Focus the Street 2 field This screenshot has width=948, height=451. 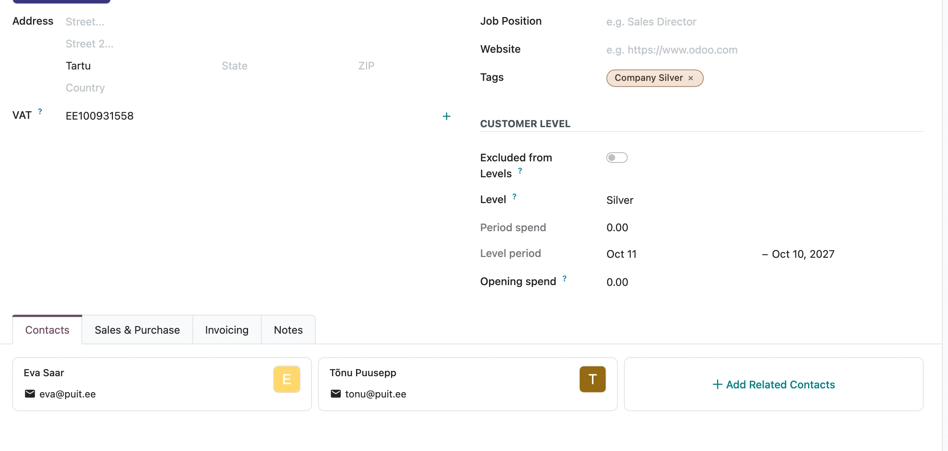(x=259, y=44)
